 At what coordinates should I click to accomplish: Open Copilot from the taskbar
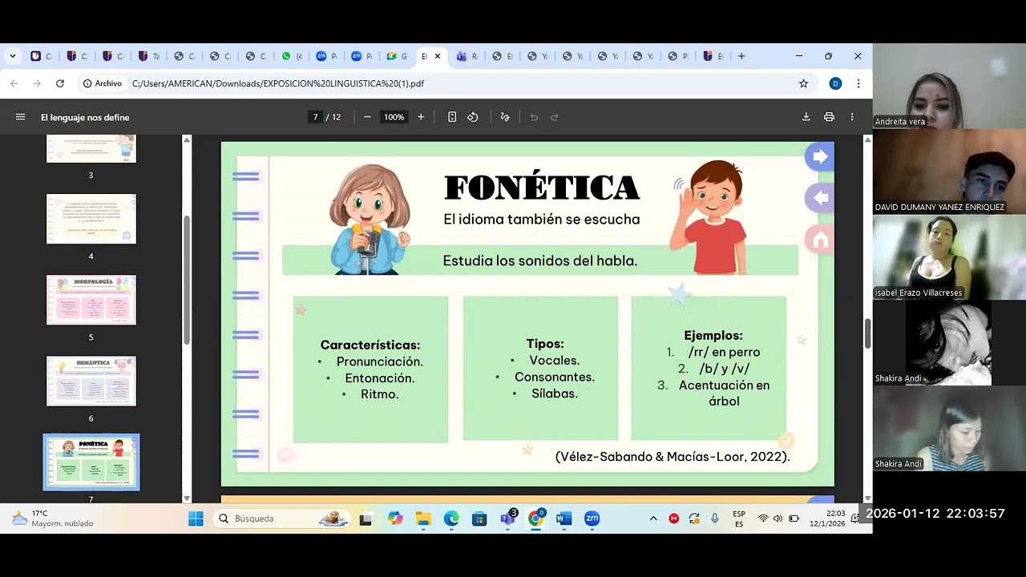click(395, 518)
